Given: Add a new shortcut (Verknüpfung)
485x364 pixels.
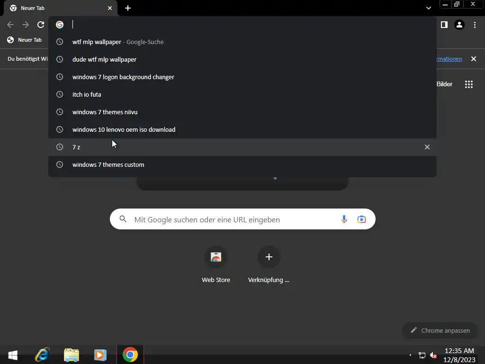Looking at the screenshot, I should pos(269,264).
